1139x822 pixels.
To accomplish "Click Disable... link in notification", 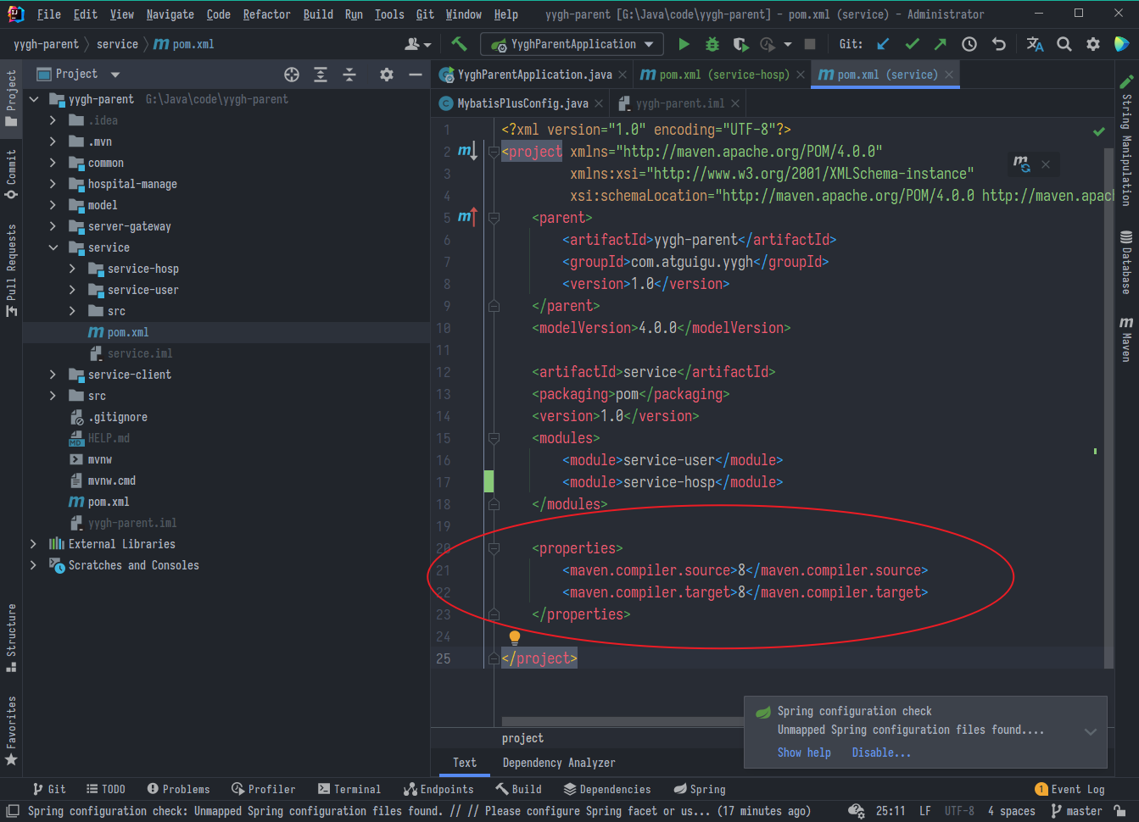I will tap(881, 753).
